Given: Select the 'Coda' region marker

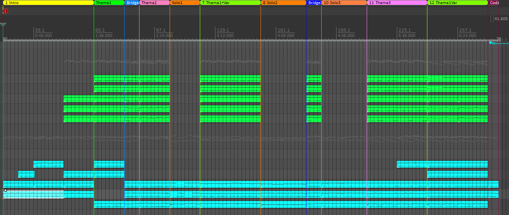Looking at the screenshot, I should 494,3.
